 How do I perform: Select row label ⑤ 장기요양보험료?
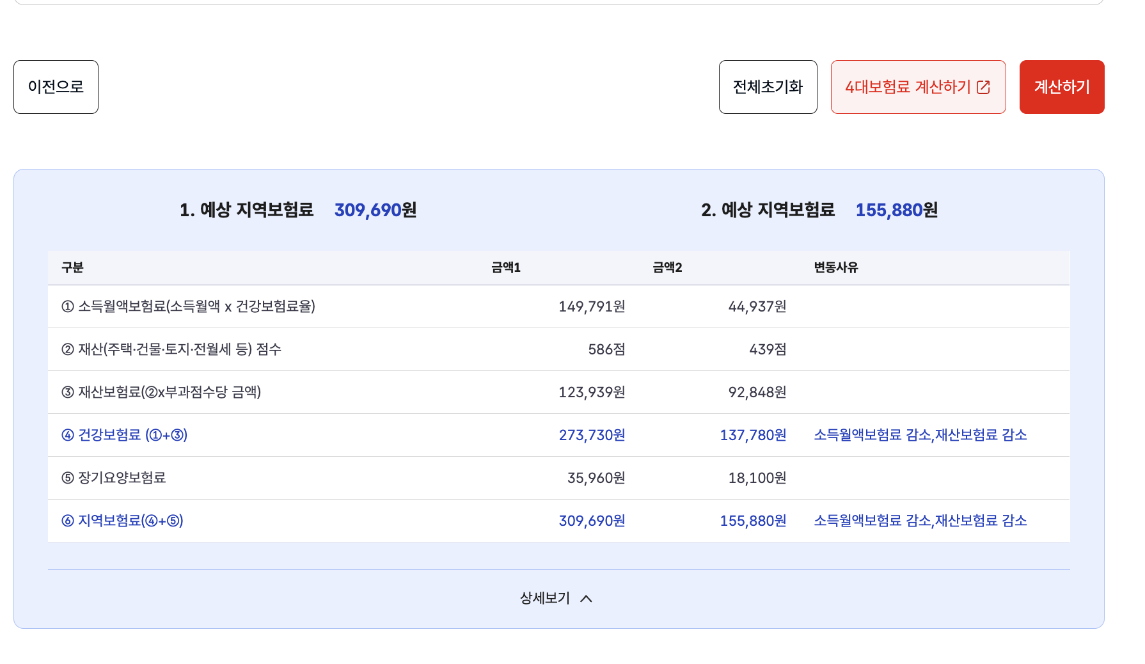113,478
